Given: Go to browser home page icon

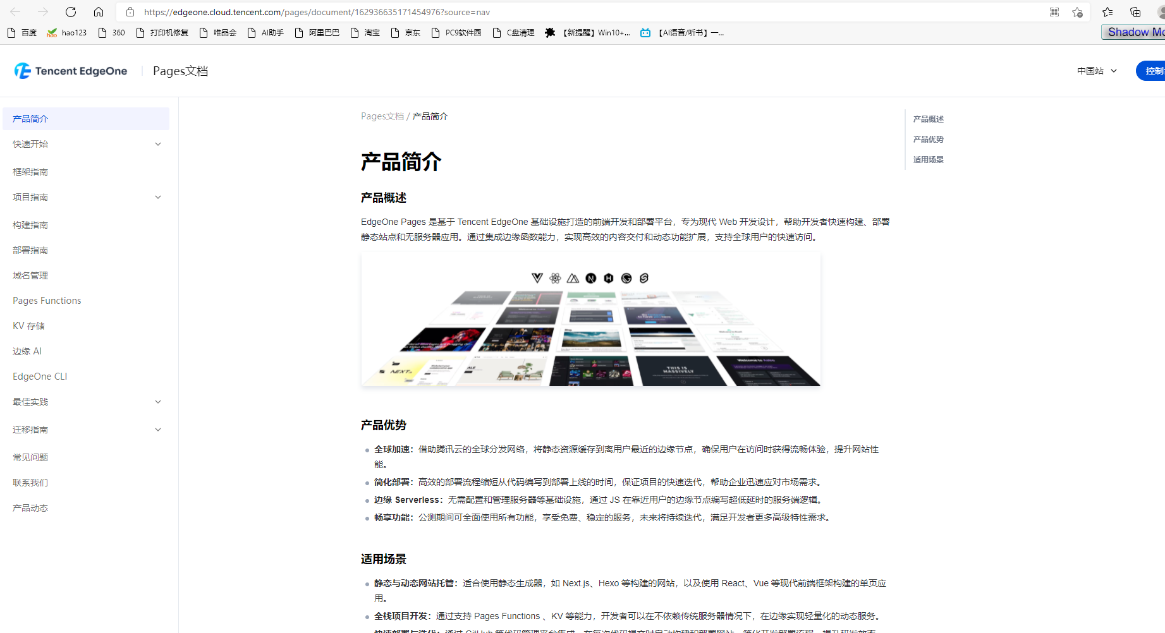Looking at the screenshot, I should click(99, 12).
